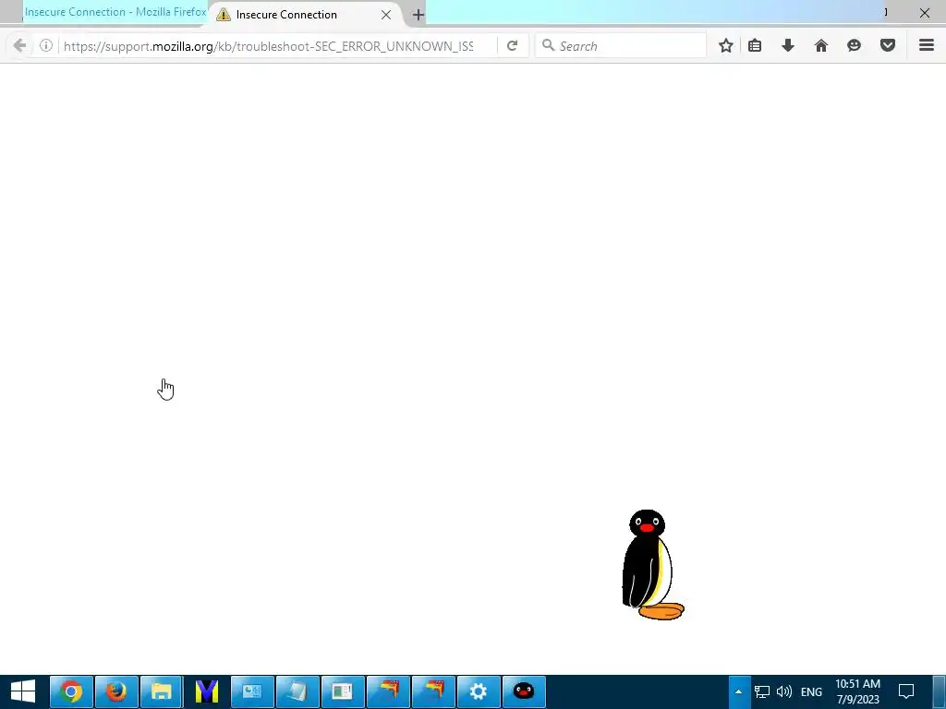Open the Settings gear taskbar app
This screenshot has width=946, height=709.
(x=479, y=691)
